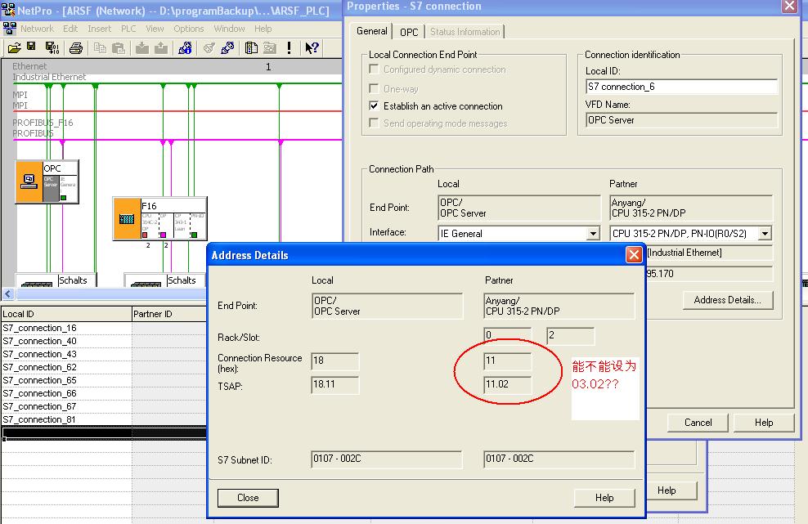The height and width of the screenshot is (524, 808).
Task: Select the CPU 314C-2 DP module in F16
Action: pos(149,225)
